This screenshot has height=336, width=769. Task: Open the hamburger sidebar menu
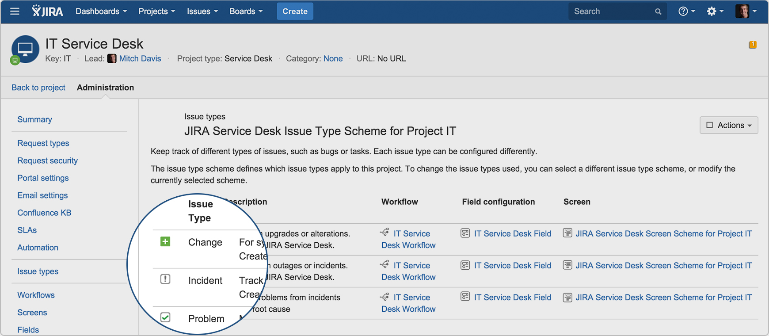[15, 11]
